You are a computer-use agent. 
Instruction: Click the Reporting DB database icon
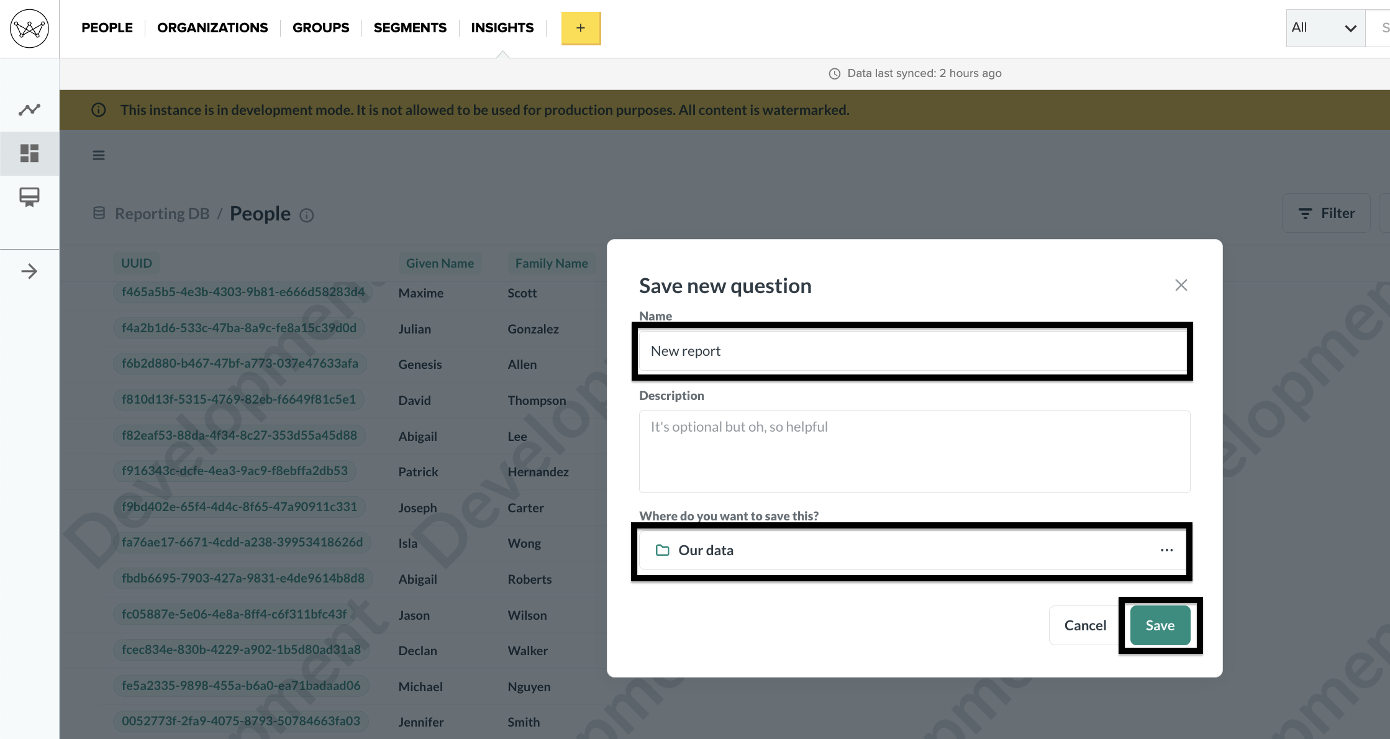click(x=99, y=214)
